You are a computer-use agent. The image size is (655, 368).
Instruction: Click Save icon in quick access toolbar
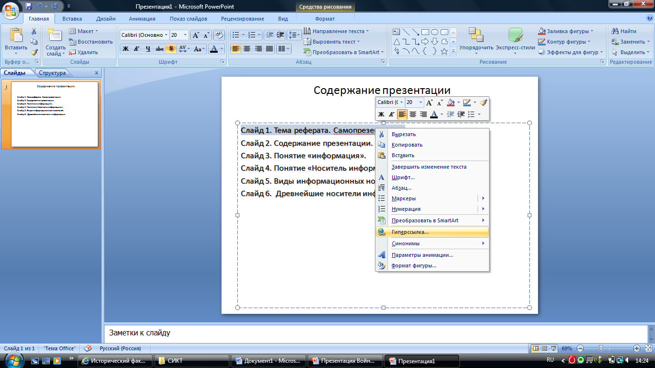click(29, 6)
